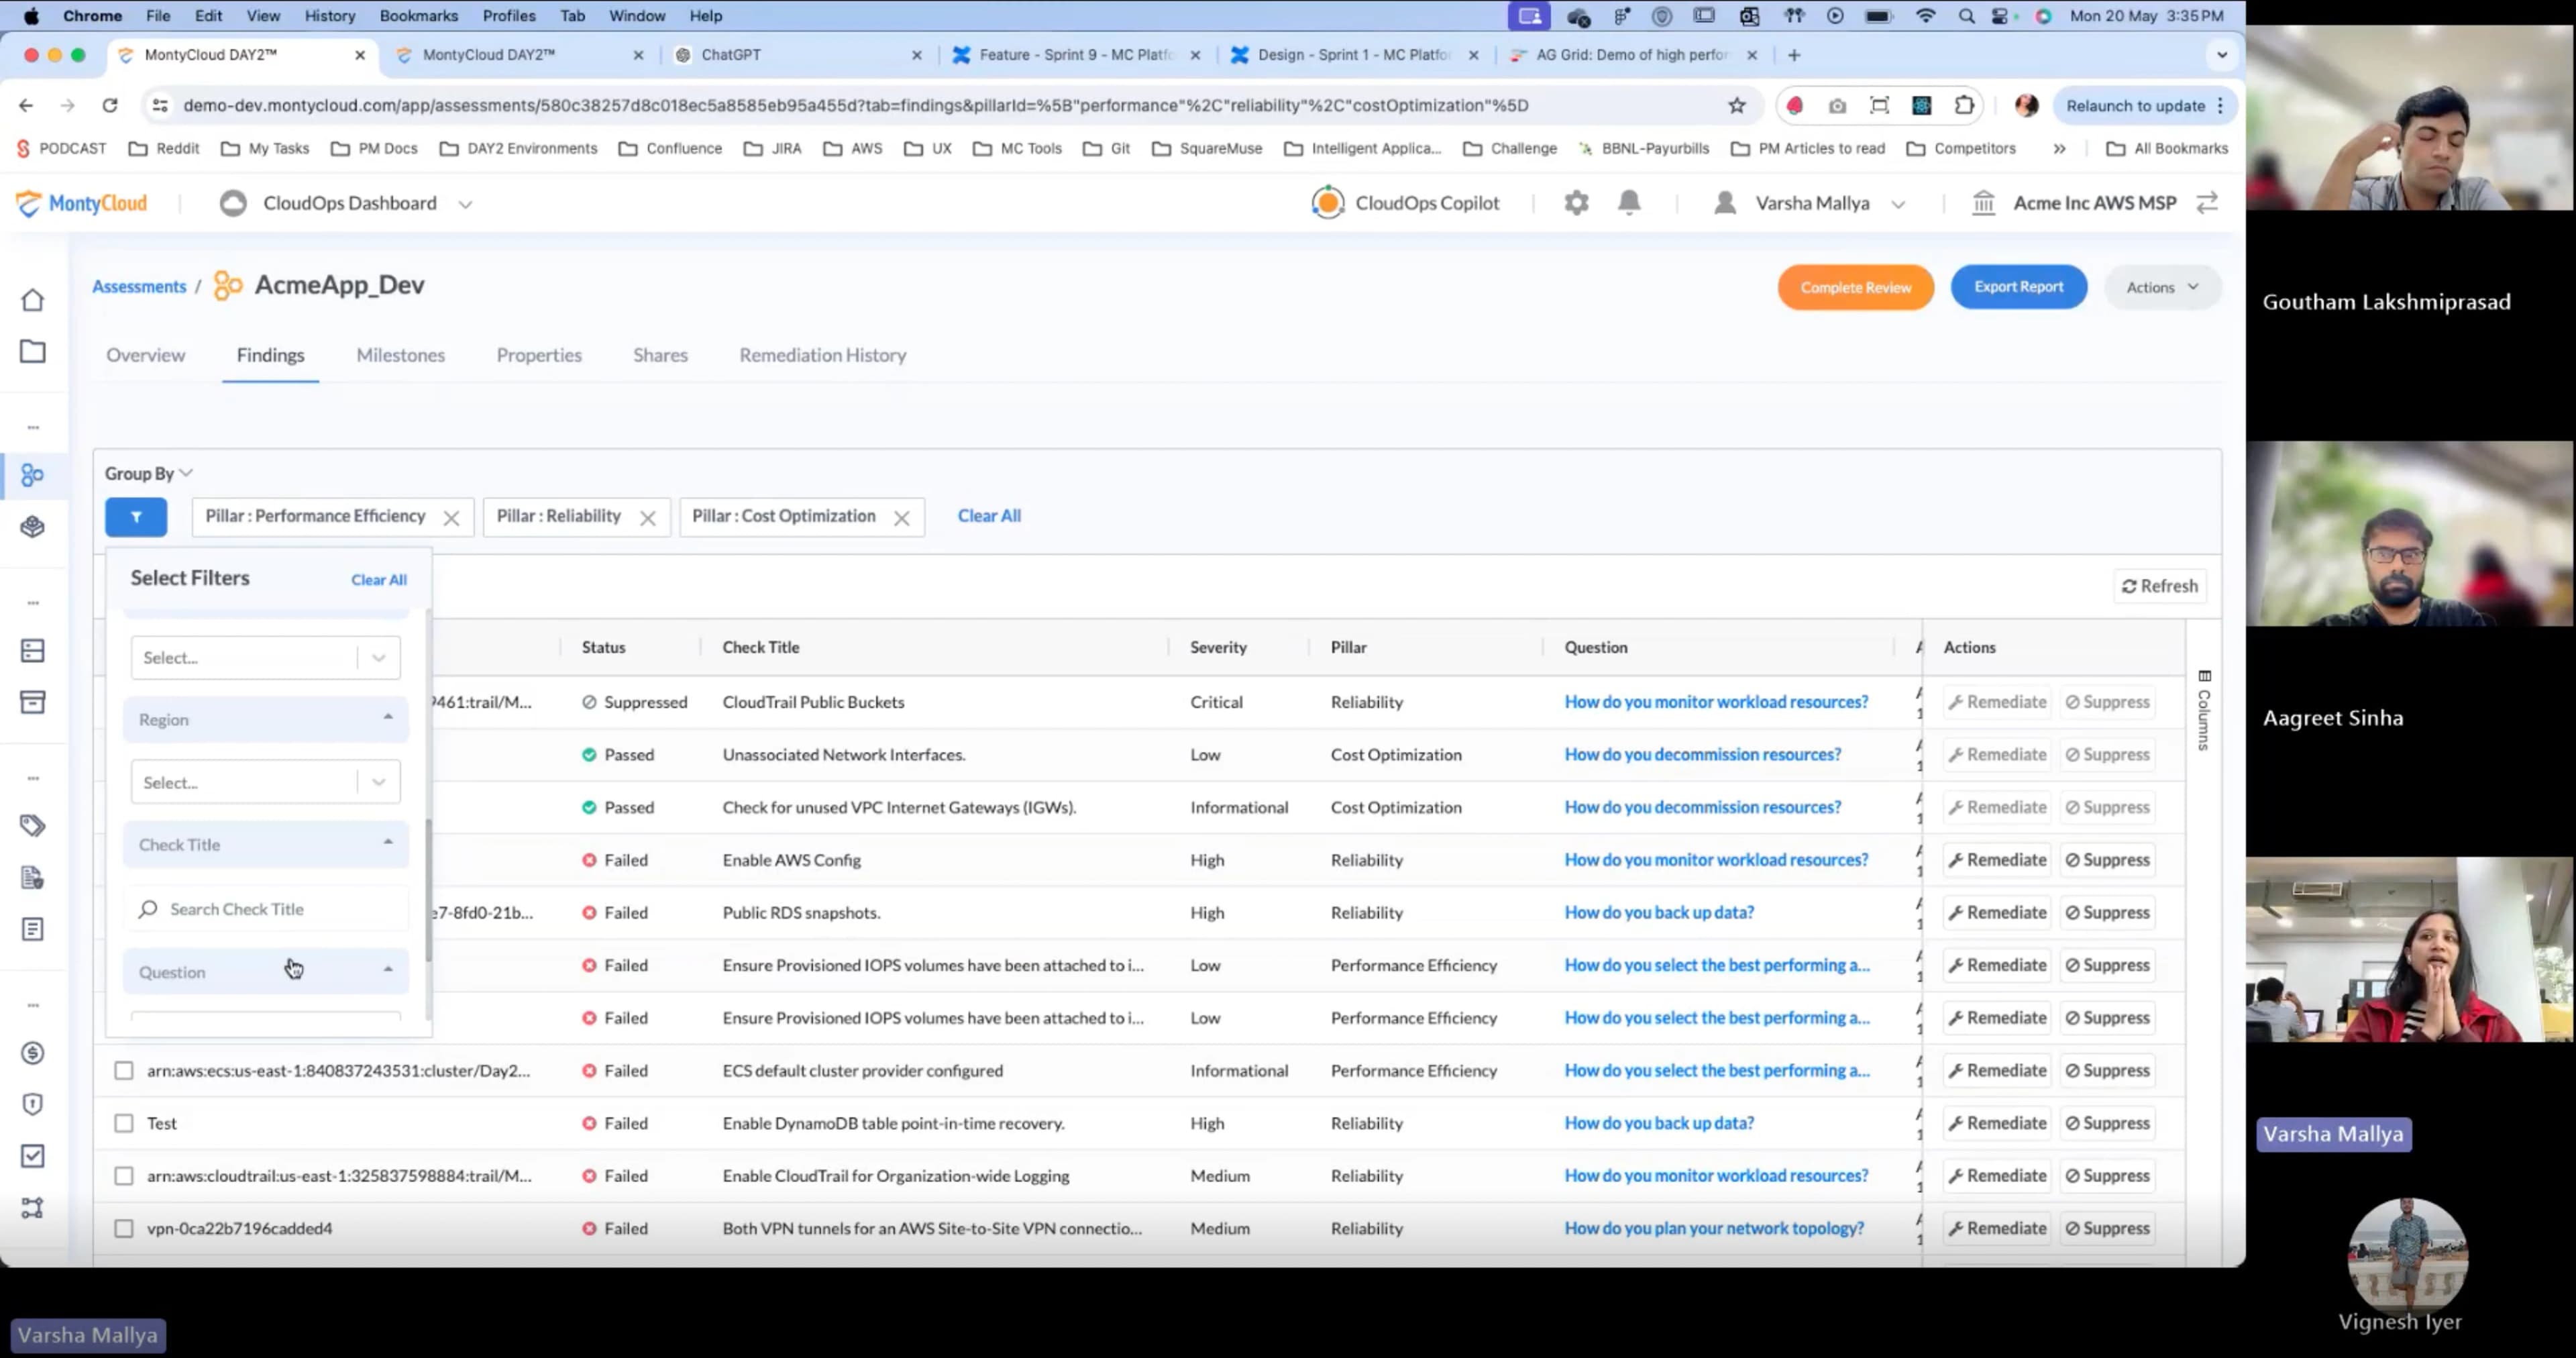Remove the Reliability pillar filter chip

coord(648,518)
